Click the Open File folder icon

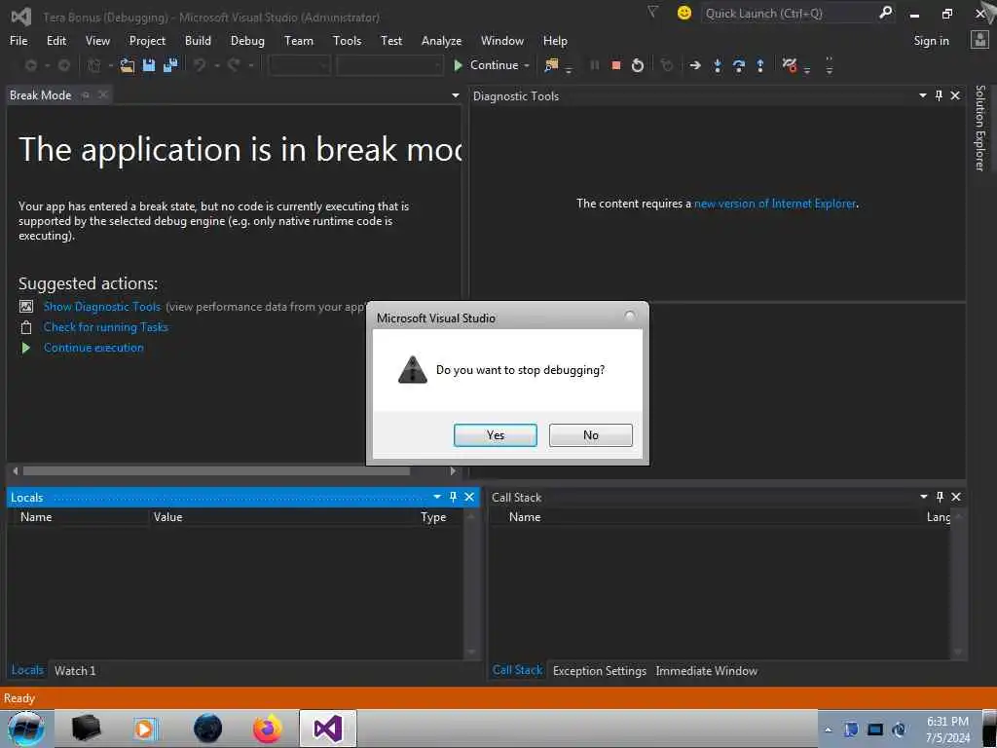(x=128, y=65)
